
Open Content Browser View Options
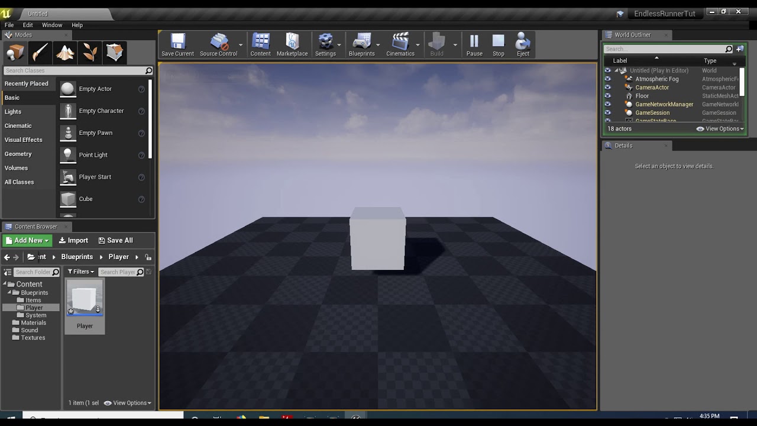[128, 403]
